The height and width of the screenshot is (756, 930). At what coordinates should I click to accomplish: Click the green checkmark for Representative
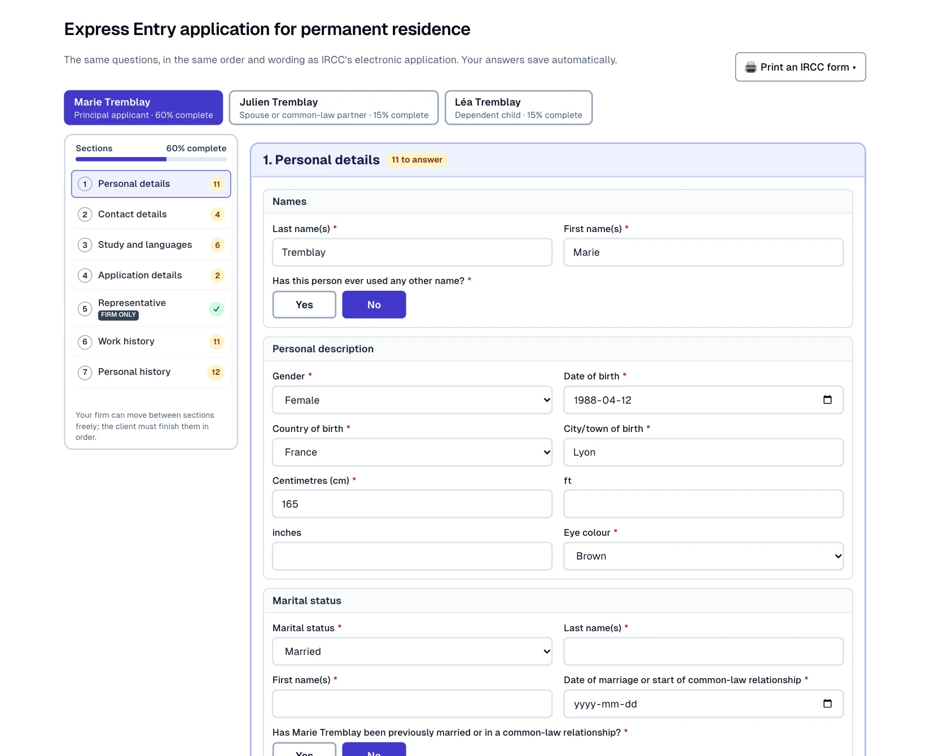point(216,309)
